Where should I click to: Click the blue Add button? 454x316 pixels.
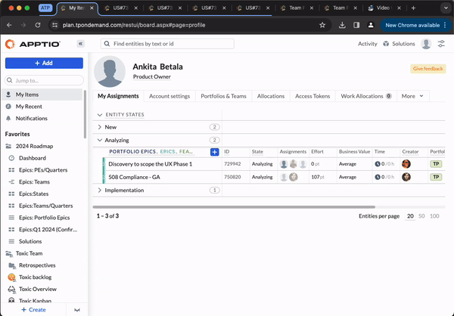(44, 63)
